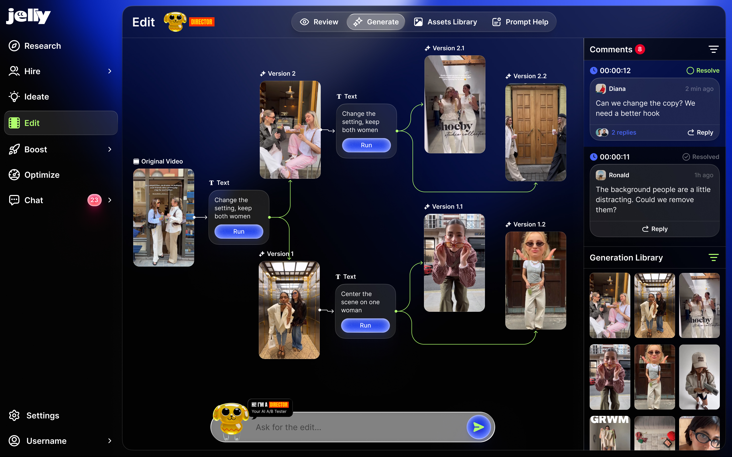Open Settings via the gear icon
This screenshot has width=732, height=457.
click(14, 416)
